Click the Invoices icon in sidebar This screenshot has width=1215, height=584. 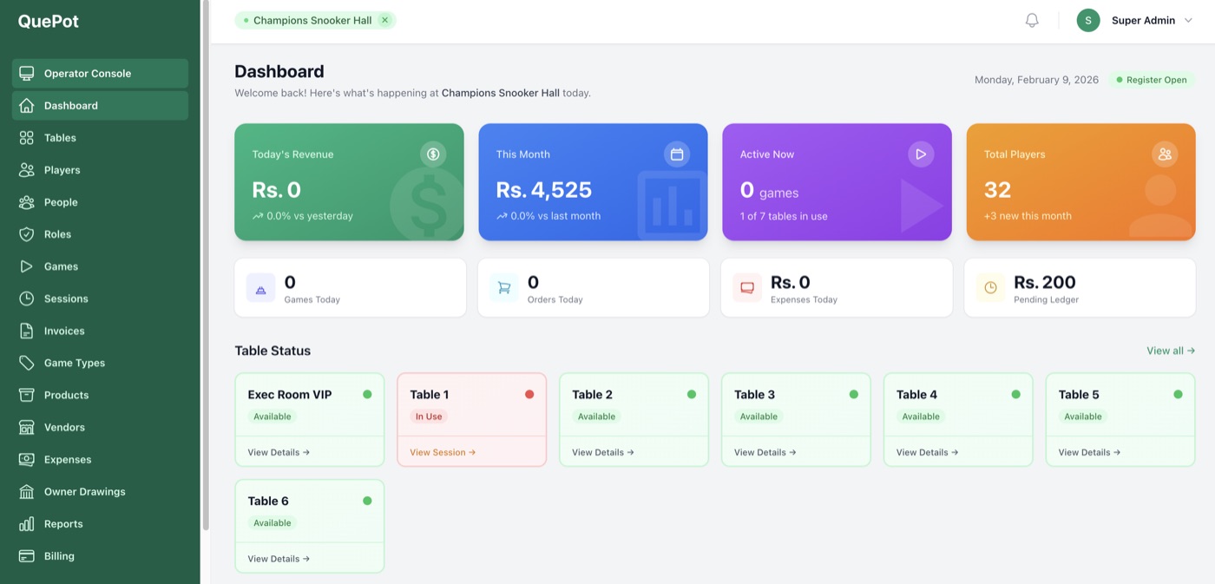pyautogui.click(x=27, y=330)
